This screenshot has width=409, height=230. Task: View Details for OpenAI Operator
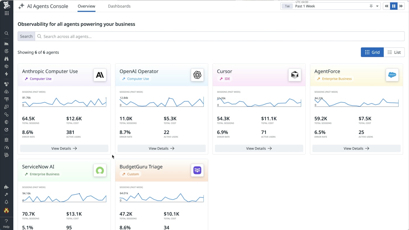point(162,148)
